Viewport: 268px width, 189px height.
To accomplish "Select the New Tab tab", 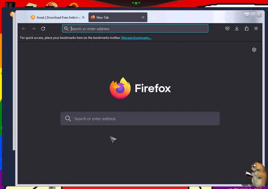I will coord(118,17).
